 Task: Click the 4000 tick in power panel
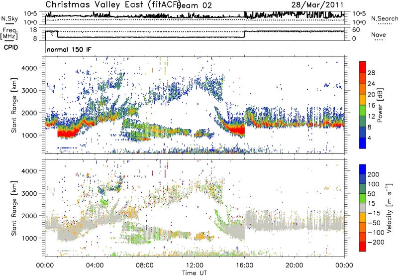(29, 68)
